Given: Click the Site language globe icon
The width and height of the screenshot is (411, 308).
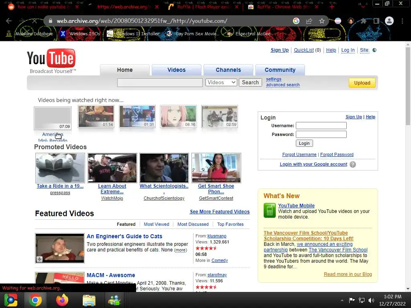Looking at the screenshot, I should point(374,50).
